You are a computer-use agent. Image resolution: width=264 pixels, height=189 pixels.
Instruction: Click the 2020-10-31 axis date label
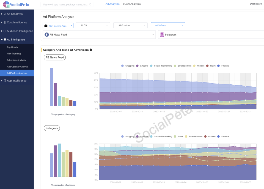[246, 111]
